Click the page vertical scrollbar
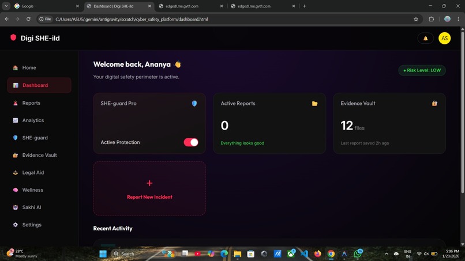Screen dimensions: 465x261 462,112
